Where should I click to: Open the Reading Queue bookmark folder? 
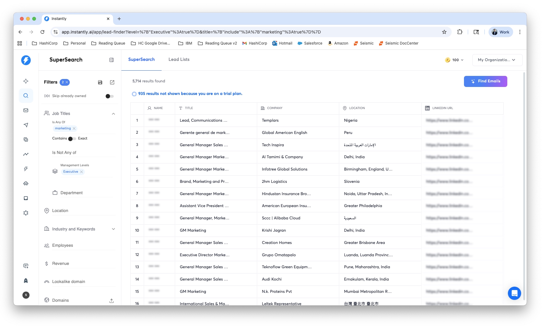[108, 43]
